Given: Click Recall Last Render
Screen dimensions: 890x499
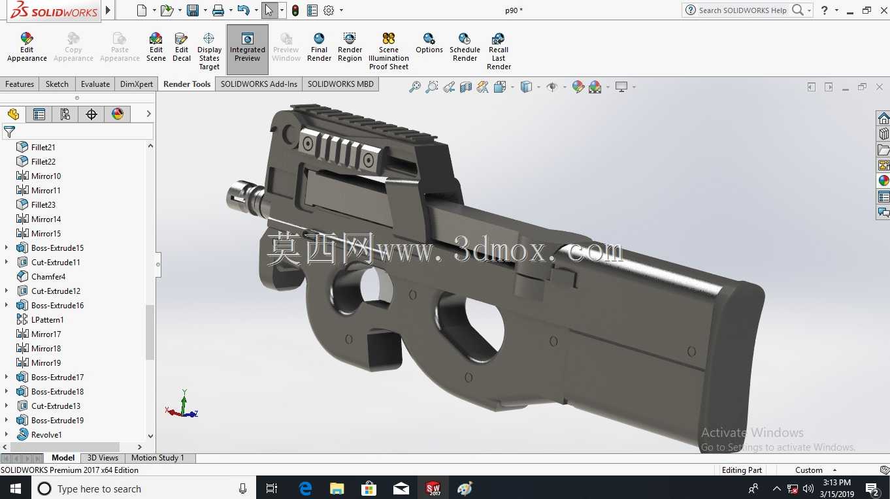Looking at the screenshot, I should point(499,51).
